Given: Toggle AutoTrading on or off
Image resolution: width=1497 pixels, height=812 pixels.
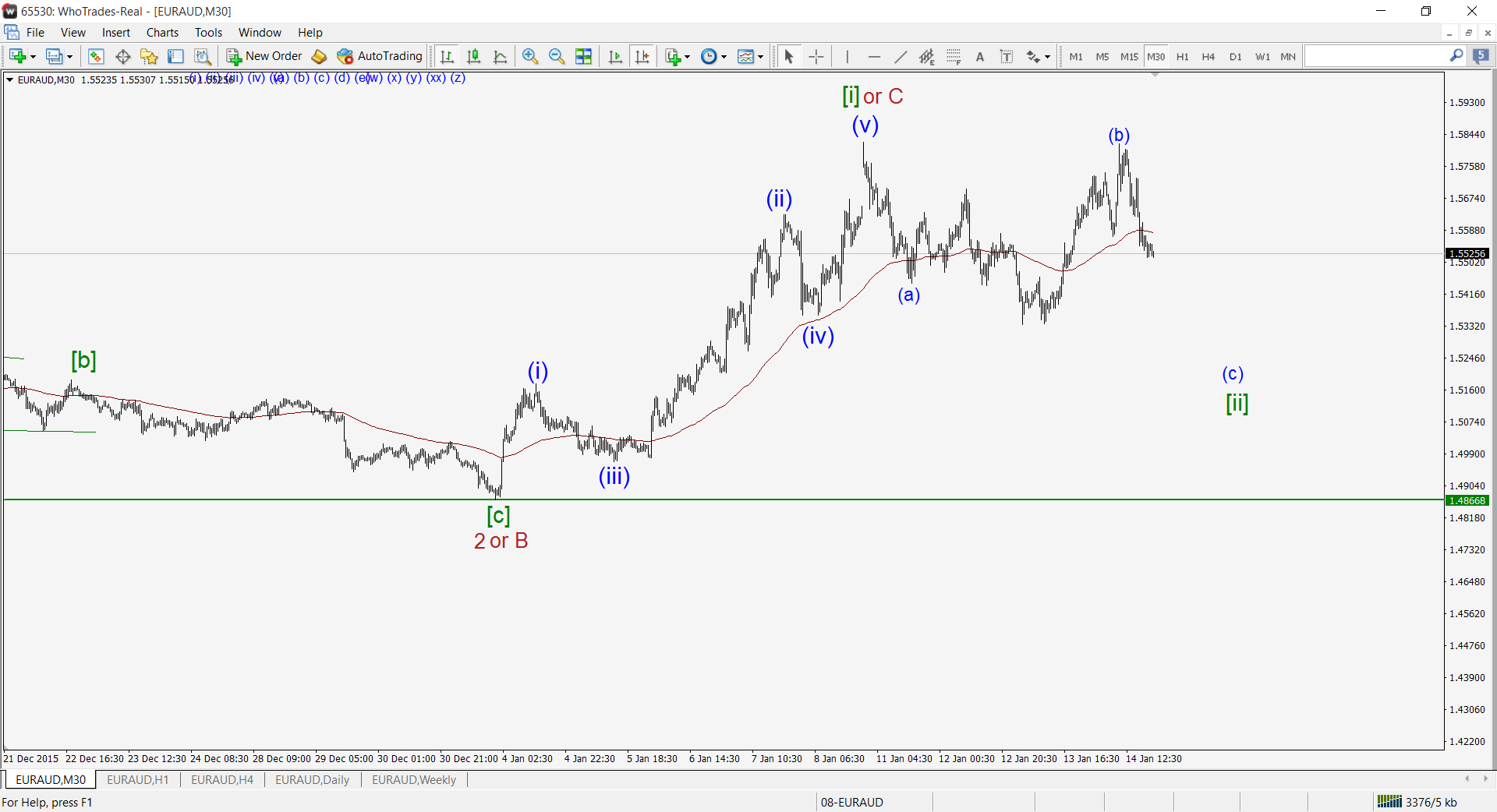Looking at the screenshot, I should (380, 56).
